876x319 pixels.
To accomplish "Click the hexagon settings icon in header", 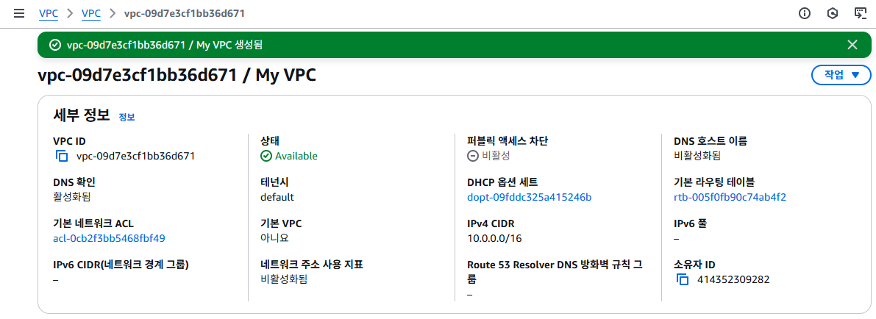I will click(x=833, y=13).
